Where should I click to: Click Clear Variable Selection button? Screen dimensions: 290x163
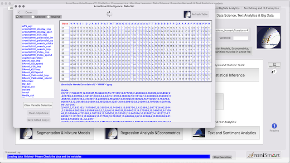tap(38, 105)
